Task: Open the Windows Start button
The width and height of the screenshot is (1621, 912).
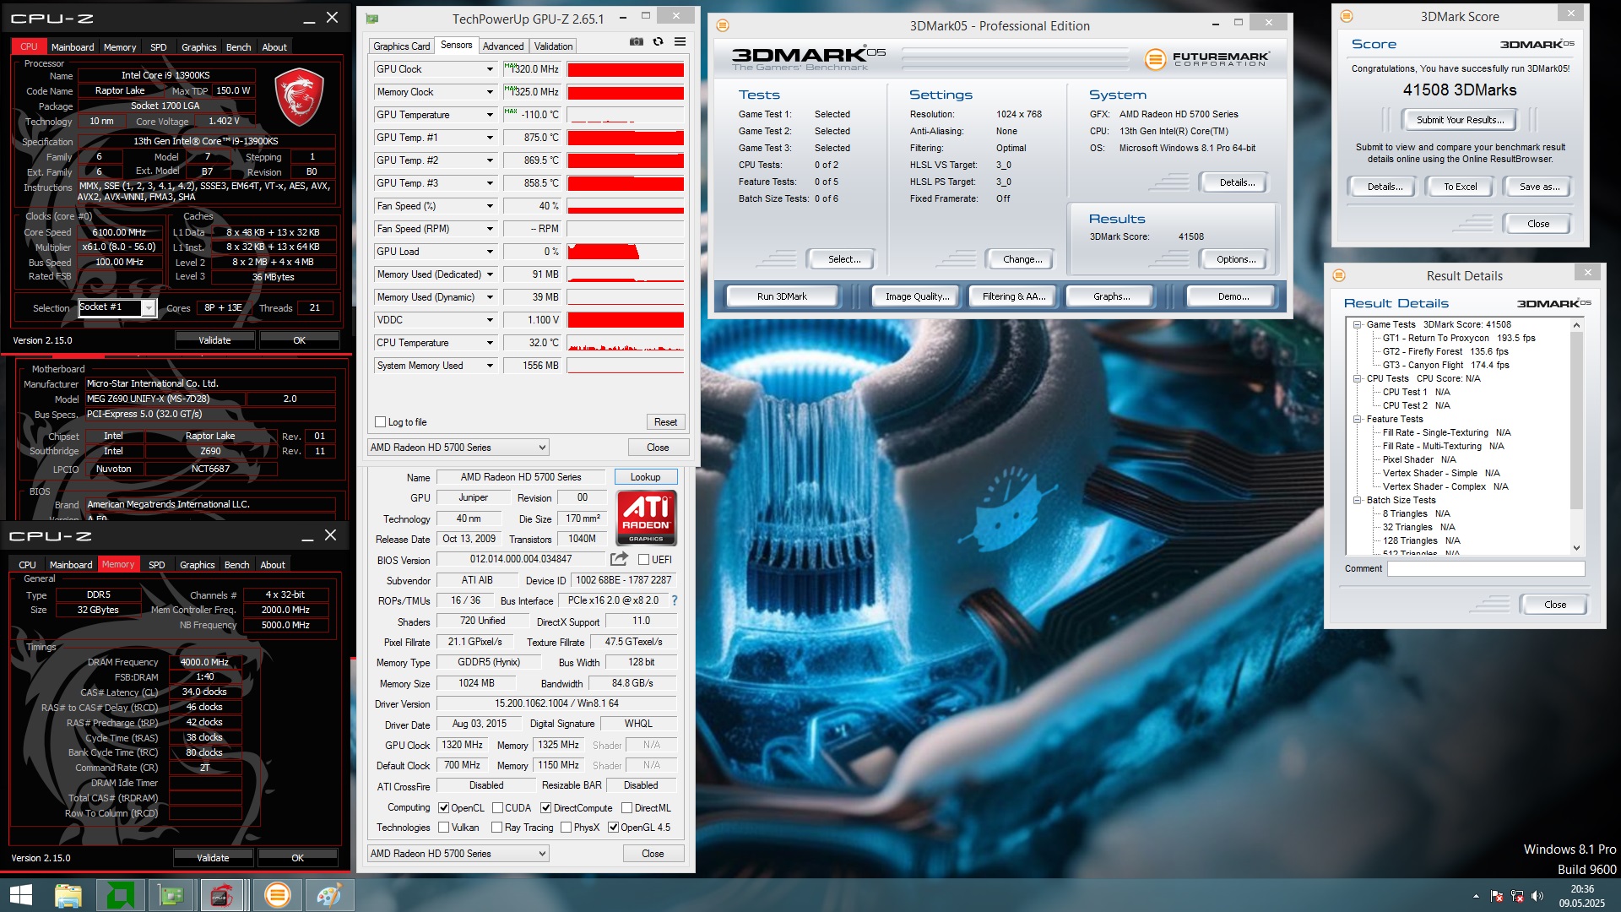Action: click(20, 895)
